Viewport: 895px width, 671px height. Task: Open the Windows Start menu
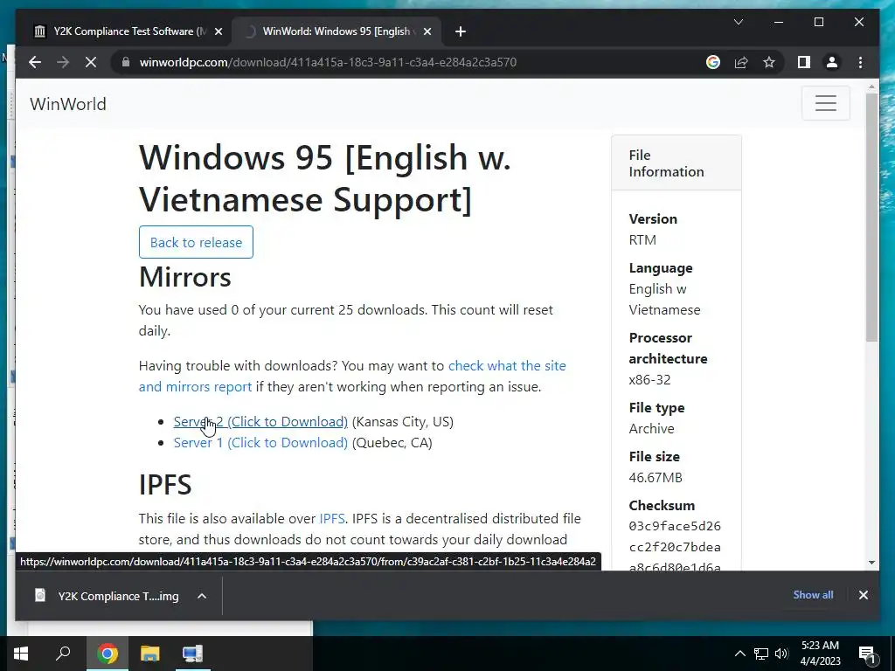pyautogui.click(x=21, y=654)
